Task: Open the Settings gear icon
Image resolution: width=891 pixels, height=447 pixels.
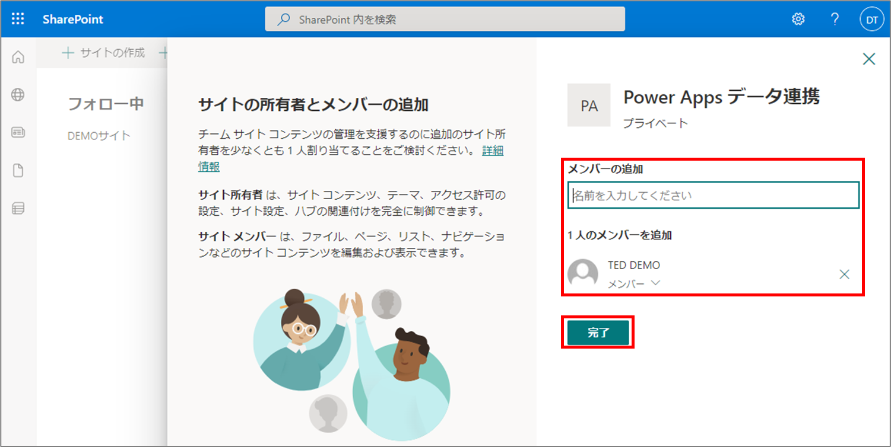Action: click(798, 19)
